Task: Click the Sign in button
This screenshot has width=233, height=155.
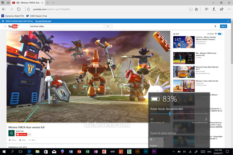Action: click(223, 26)
